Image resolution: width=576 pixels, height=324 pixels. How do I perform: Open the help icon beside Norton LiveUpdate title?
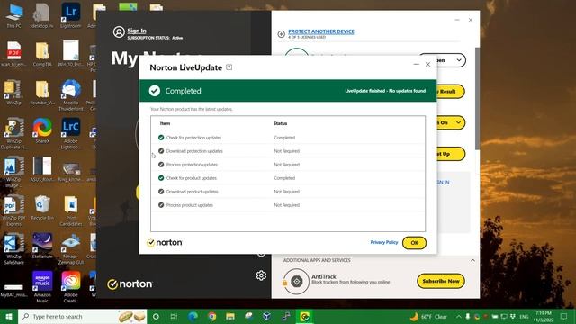tap(229, 67)
